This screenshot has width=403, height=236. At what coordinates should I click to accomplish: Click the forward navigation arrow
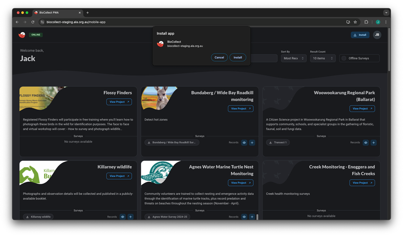coord(25,22)
